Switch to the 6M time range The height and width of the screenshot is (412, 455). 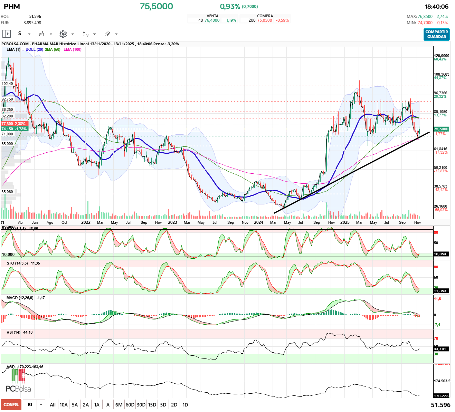[119, 405]
